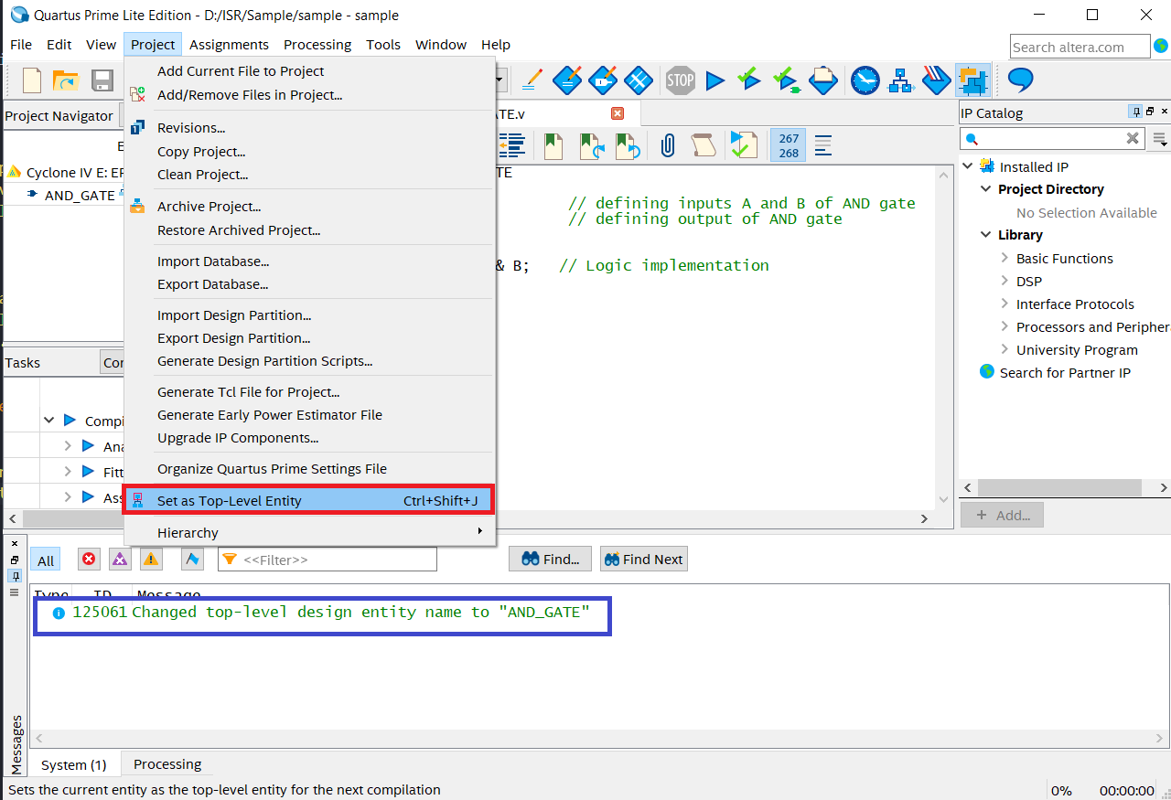Image resolution: width=1171 pixels, height=800 pixels.
Task: Toggle line numbers 267/268 button
Action: click(x=789, y=145)
